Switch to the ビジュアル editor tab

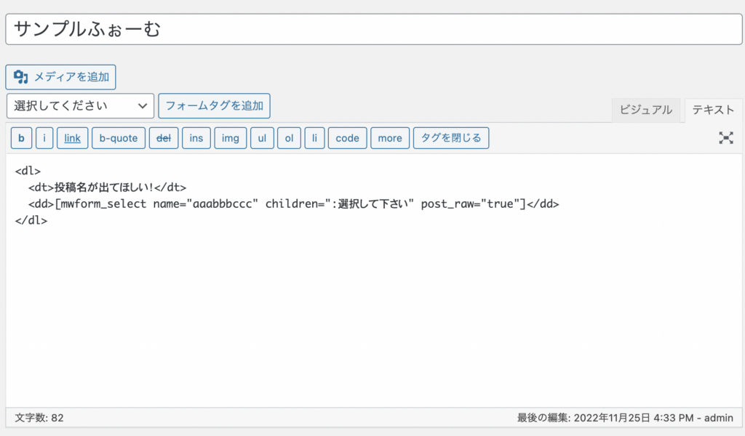[645, 110]
